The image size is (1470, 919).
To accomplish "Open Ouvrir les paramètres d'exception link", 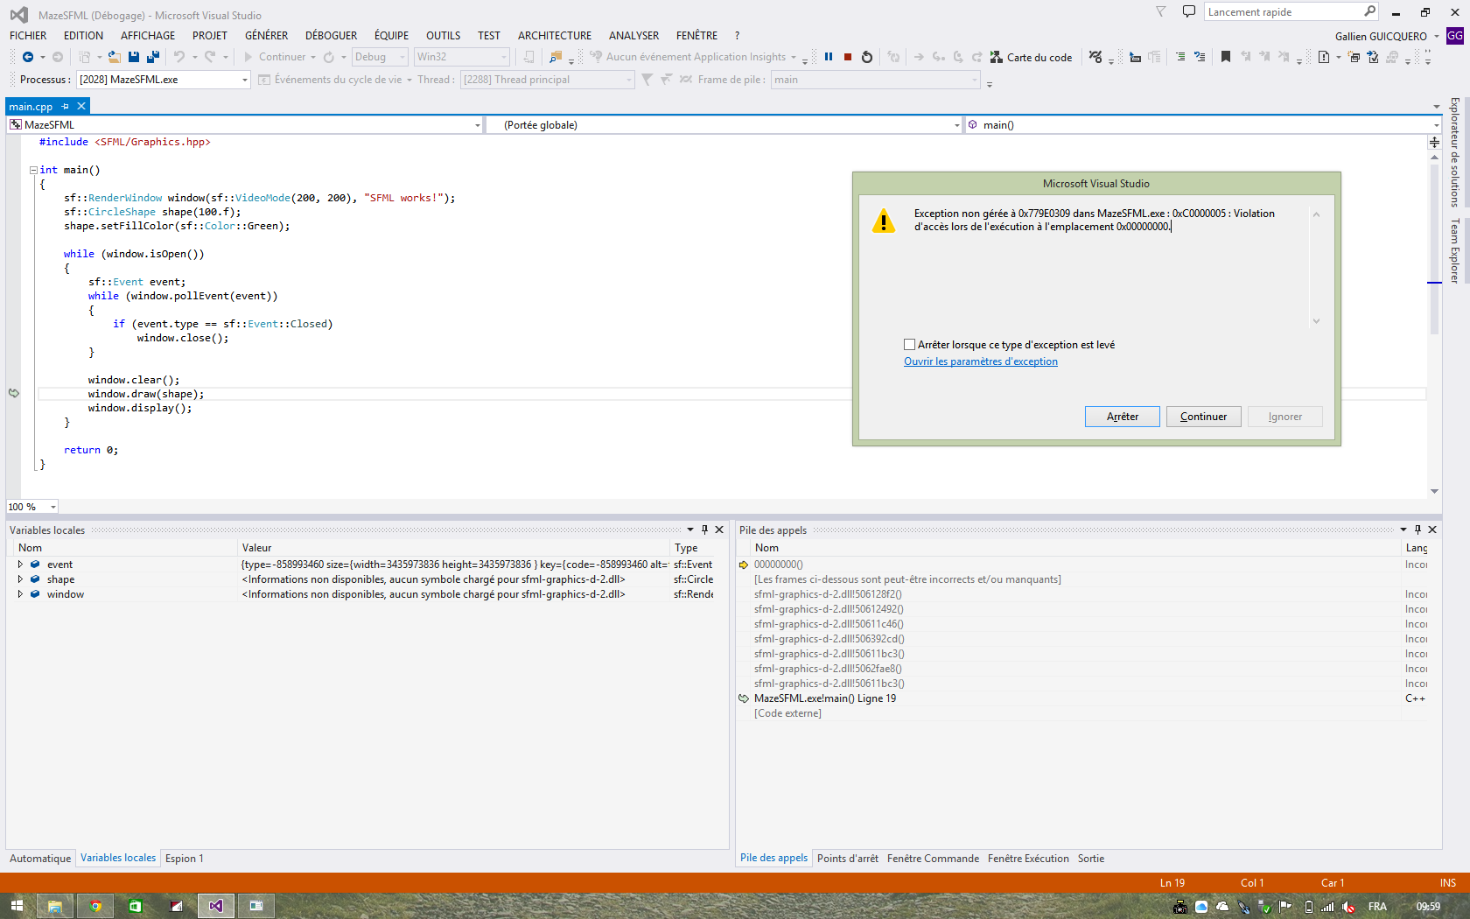I will click(980, 361).
